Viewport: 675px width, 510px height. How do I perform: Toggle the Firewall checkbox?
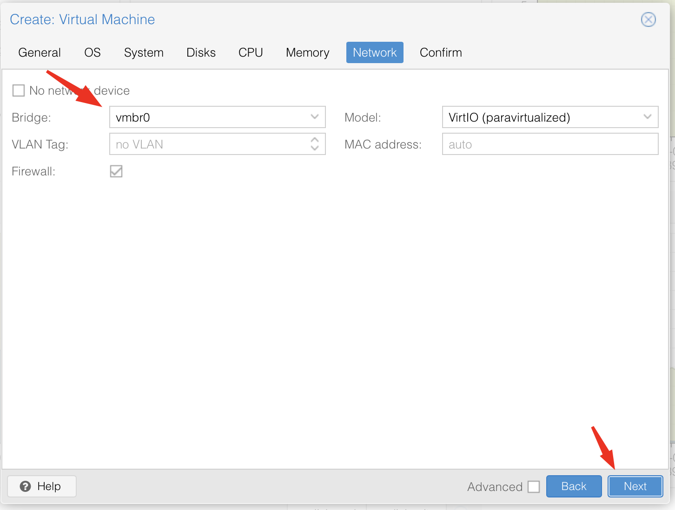coord(116,171)
